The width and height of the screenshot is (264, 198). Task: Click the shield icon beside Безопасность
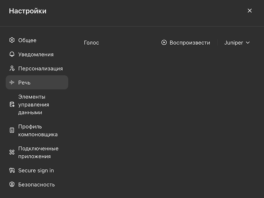pos(12,184)
